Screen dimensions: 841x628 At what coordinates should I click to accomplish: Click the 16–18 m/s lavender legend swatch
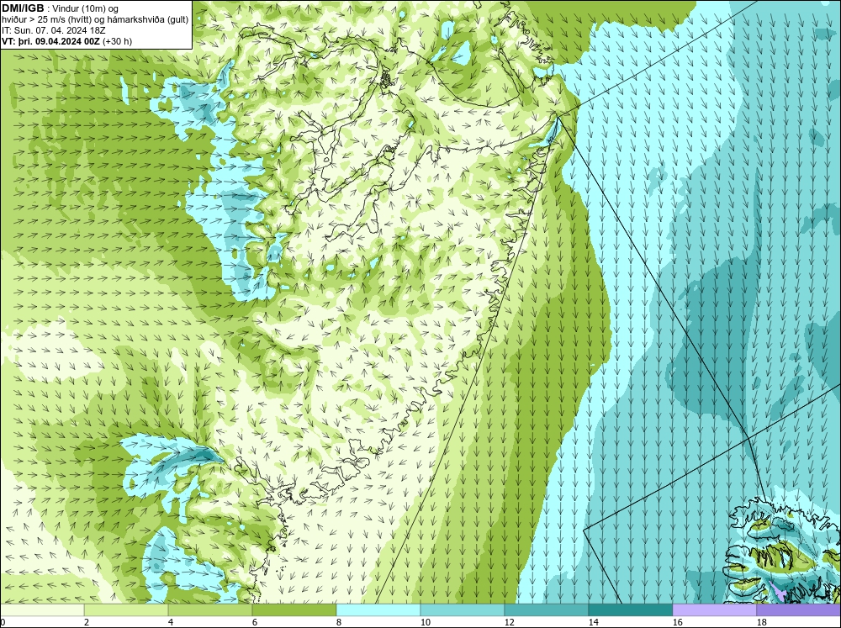tap(714, 610)
